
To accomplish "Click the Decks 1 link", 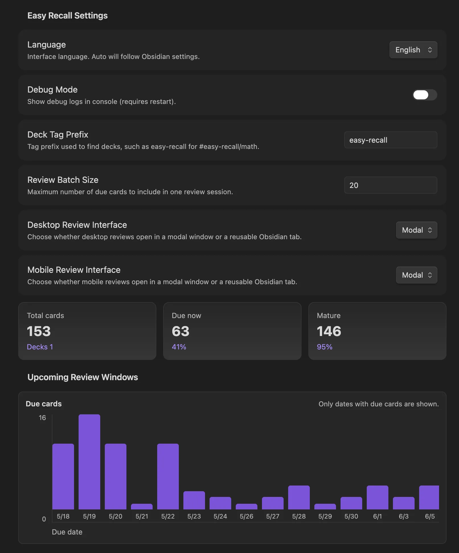I will 40,347.
